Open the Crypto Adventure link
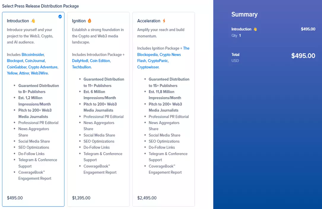The height and width of the screenshot is (209, 322). pyautogui.click(x=43, y=67)
